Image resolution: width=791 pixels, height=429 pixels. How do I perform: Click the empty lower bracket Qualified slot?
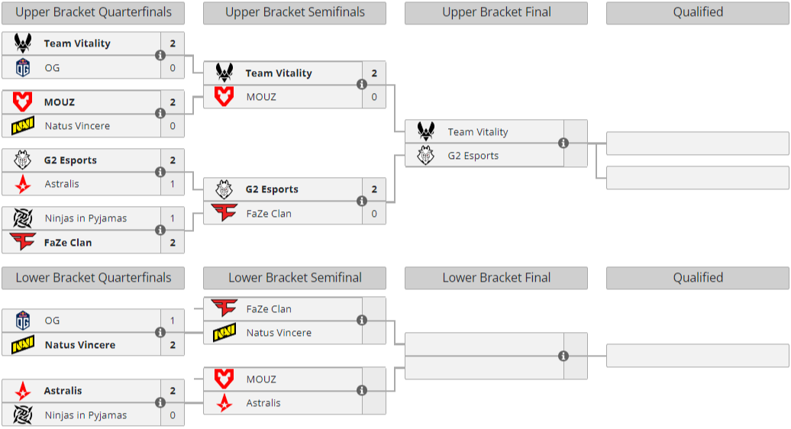(x=697, y=356)
